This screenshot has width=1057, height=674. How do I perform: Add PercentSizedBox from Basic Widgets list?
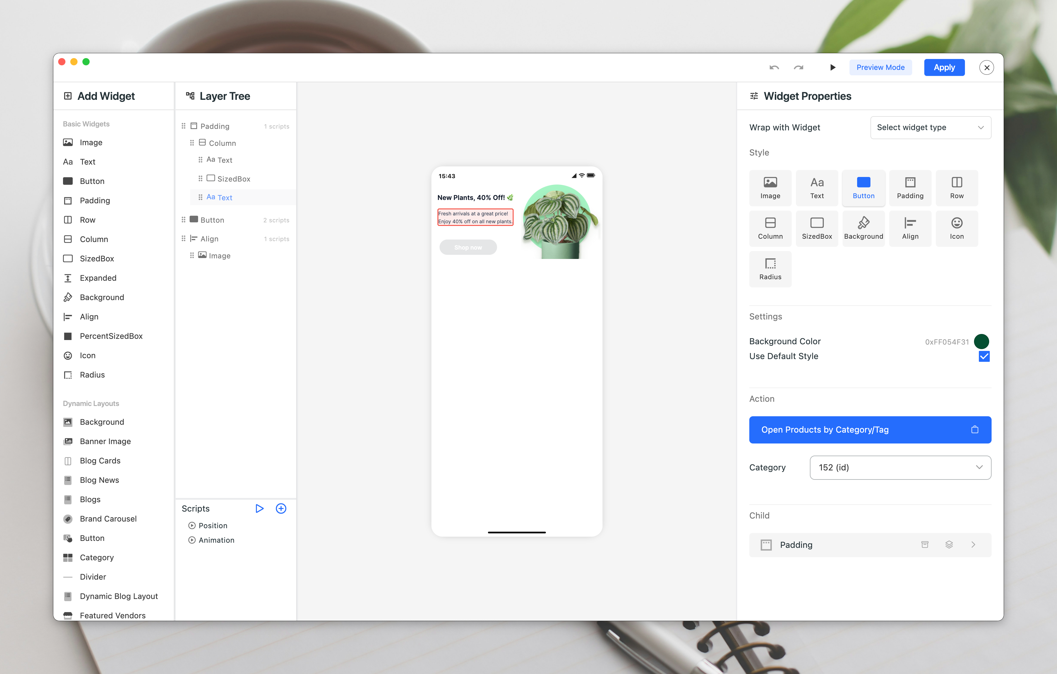click(111, 336)
